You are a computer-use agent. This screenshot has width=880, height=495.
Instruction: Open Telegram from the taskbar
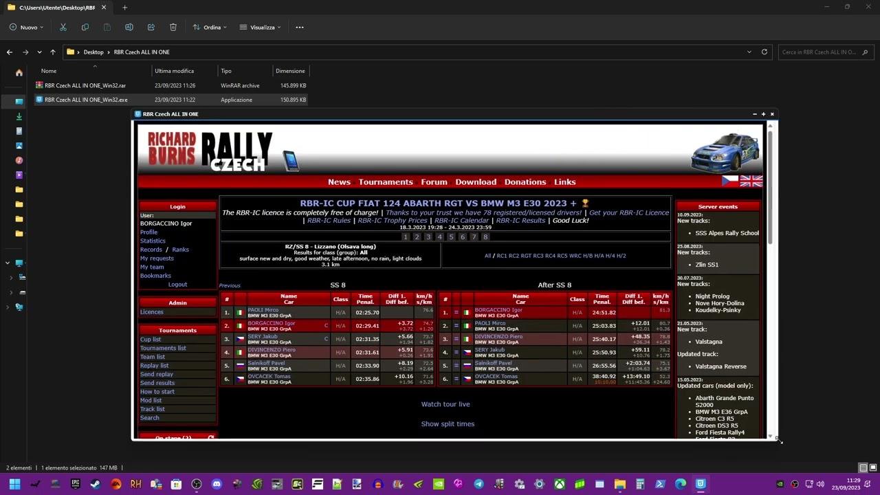click(478, 484)
